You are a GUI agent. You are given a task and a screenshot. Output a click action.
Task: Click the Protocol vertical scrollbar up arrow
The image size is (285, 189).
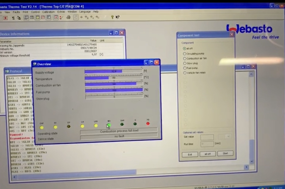coord(251,74)
